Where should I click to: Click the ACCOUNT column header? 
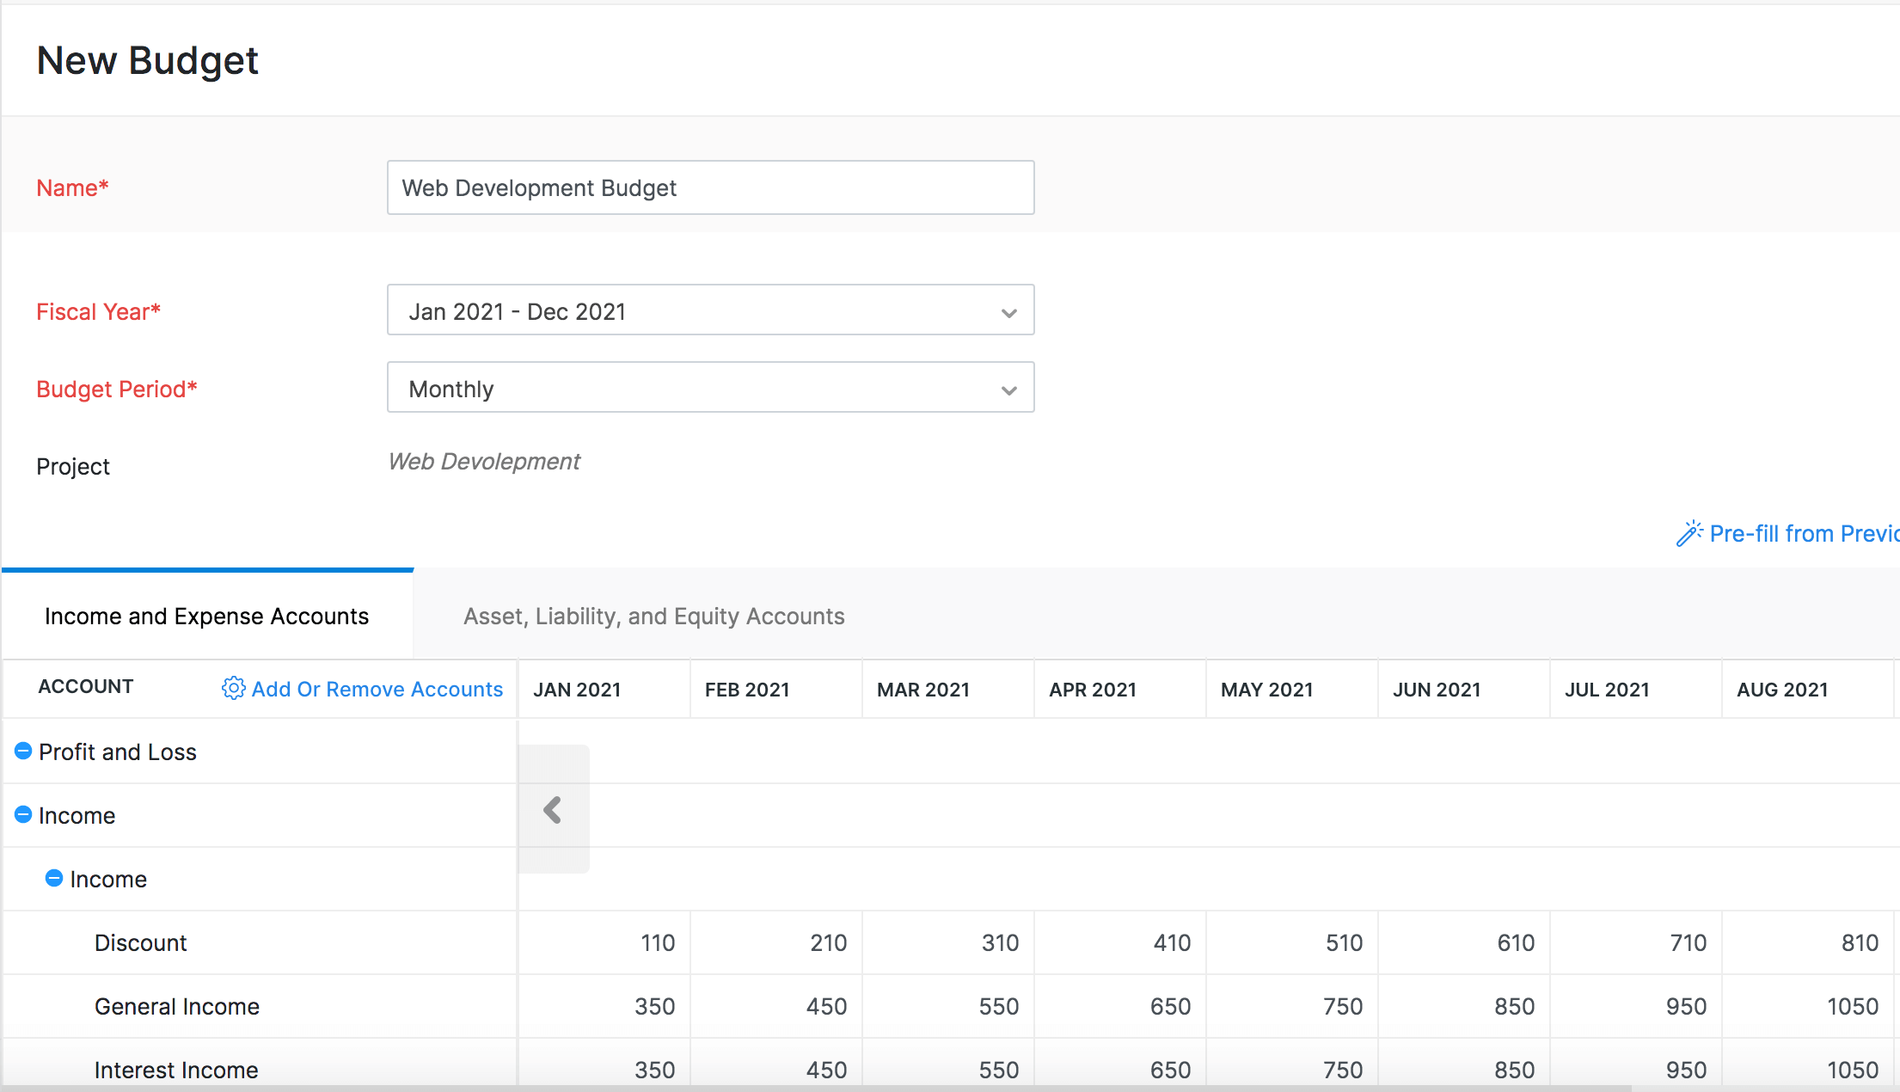[x=86, y=687]
